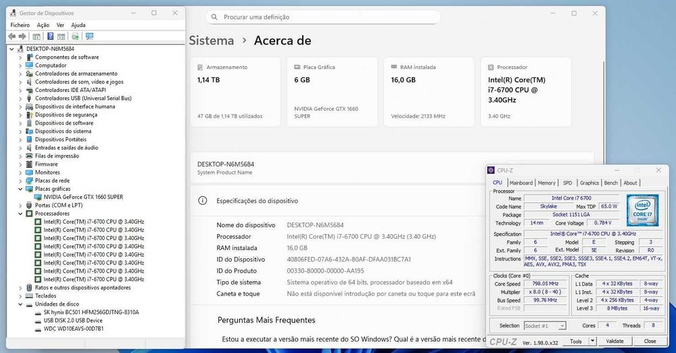The height and width of the screenshot is (353, 676).
Task: Open the About tab in CPU-Z
Action: pyautogui.click(x=630, y=183)
